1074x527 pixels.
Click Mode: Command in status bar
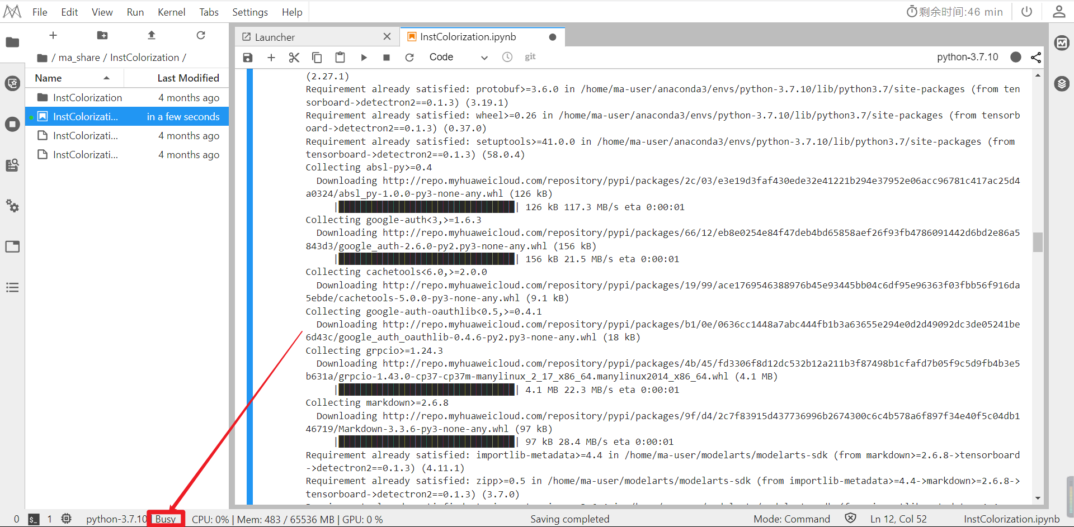pos(792,519)
